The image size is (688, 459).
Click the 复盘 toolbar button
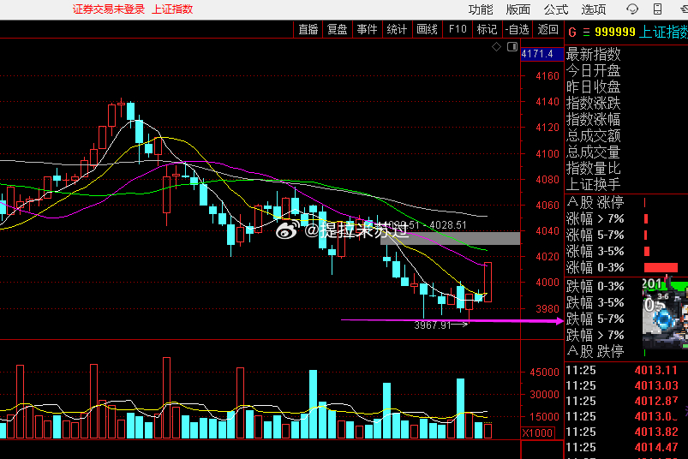point(338,29)
